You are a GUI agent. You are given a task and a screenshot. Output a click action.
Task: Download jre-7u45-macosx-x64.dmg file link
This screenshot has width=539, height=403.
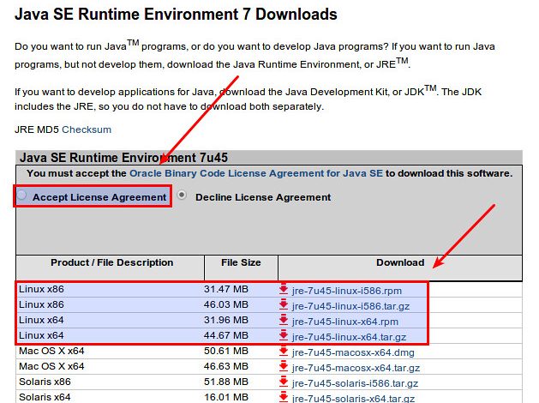pos(353,352)
